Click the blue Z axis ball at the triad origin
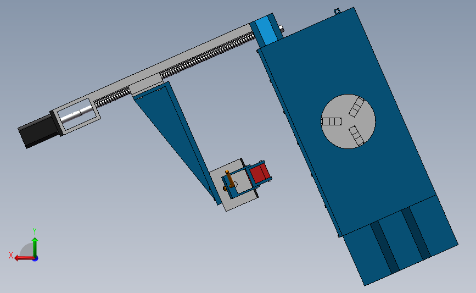 pyautogui.click(x=36, y=259)
